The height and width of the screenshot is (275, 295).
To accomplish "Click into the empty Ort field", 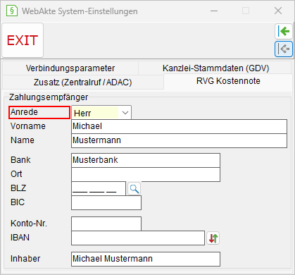I will (x=146, y=174).
